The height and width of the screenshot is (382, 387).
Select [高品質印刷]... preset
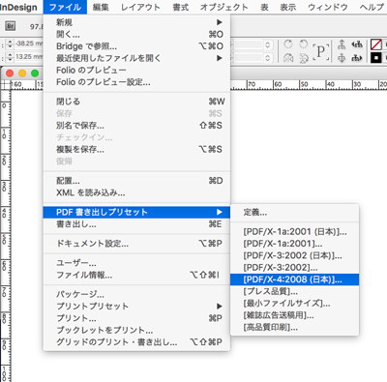click(295, 328)
